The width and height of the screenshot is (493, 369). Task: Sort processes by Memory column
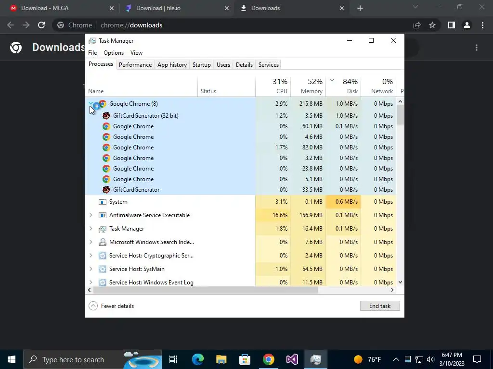point(308,86)
